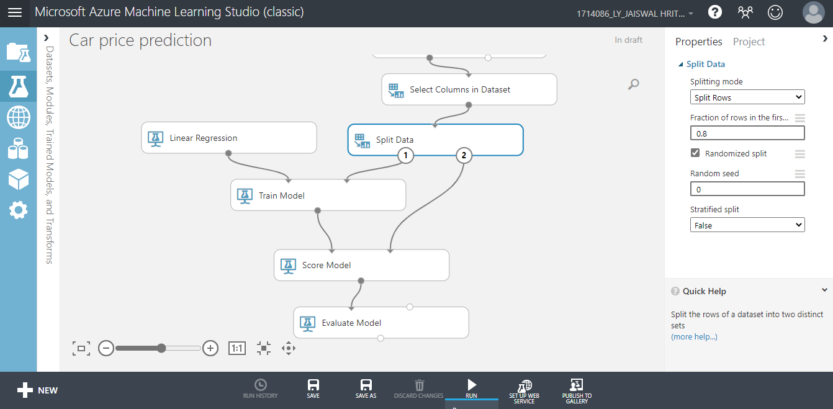This screenshot has height=409, width=833.
Task: Open menu beside Fraction of rows field
Action: [x=800, y=118]
